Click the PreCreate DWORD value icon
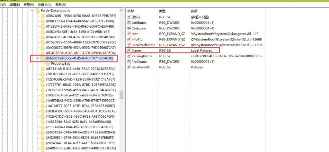The image size is (329, 152). pyautogui.click(x=129, y=62)
